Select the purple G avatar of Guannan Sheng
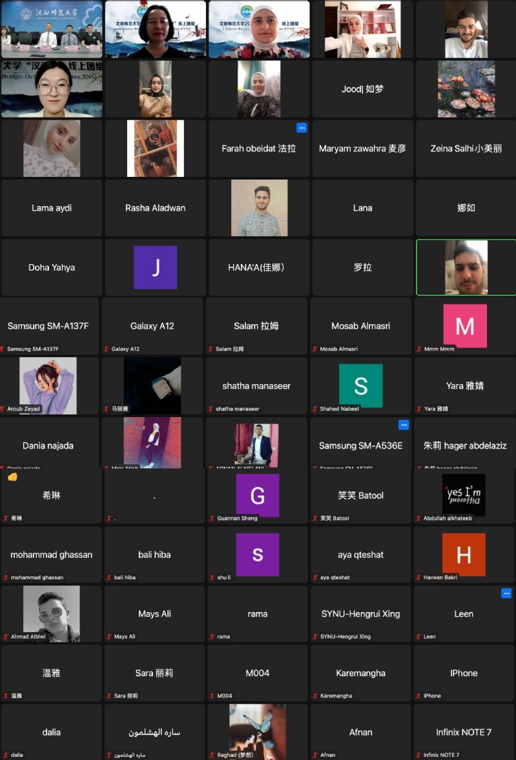The width and height of the screenshot is (516, 760). tap(258, 495)
